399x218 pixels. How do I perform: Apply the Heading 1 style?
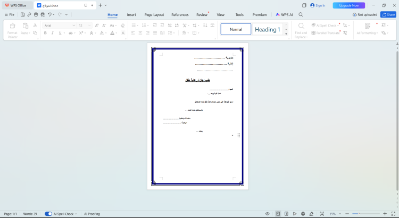268,29
